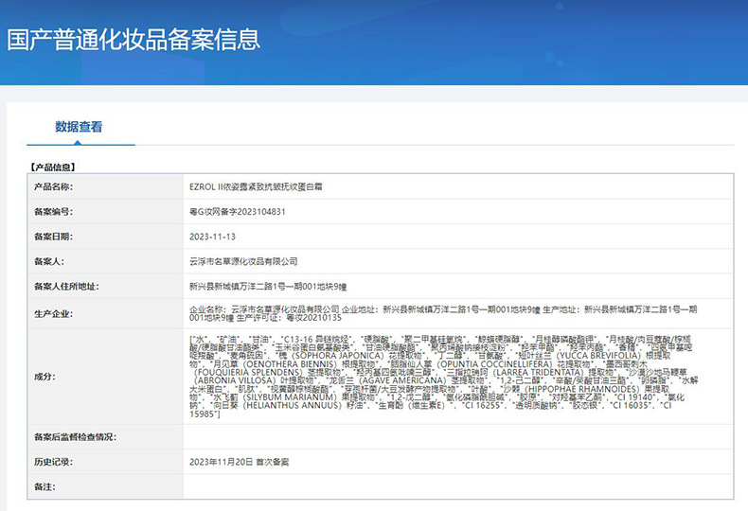Click the 生产企业 row label
This screenshot has height=511, width=748.
coord(53,313)
